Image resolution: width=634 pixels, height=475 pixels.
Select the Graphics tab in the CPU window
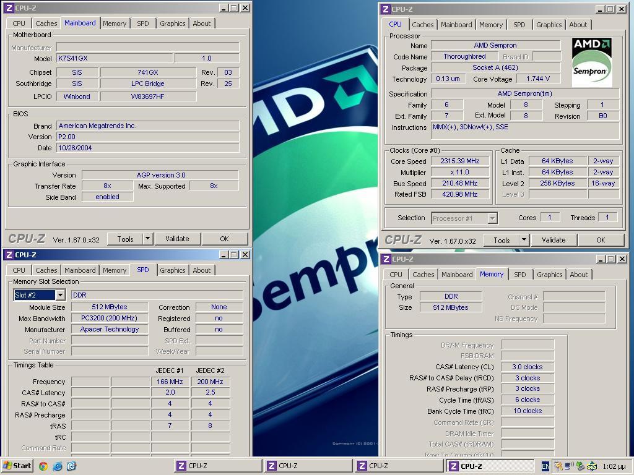(x=549, y=25)
